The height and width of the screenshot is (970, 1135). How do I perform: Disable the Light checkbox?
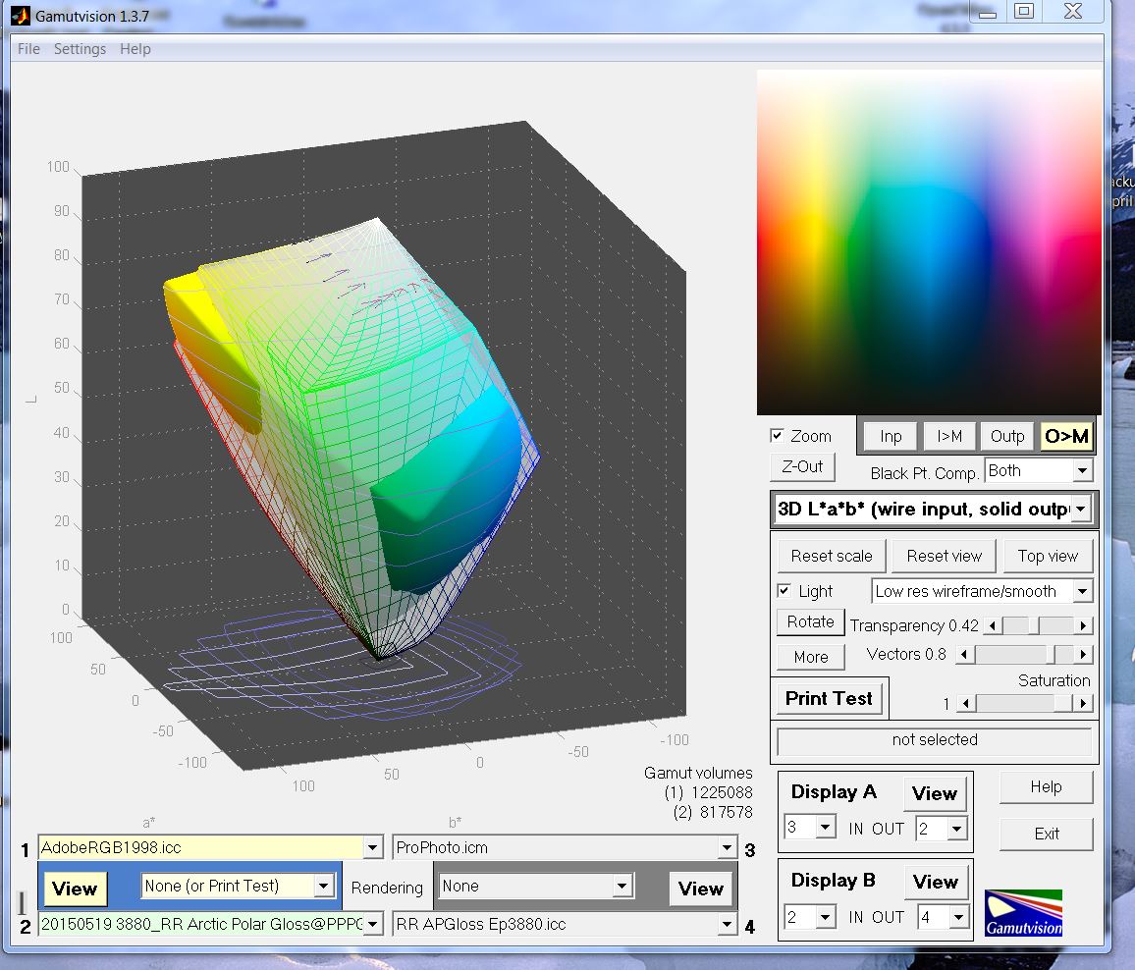pos(784,591)
